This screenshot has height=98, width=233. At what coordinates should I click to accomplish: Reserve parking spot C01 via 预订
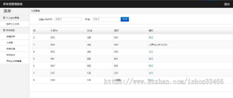pyautogui.click(x=151, y=73)
